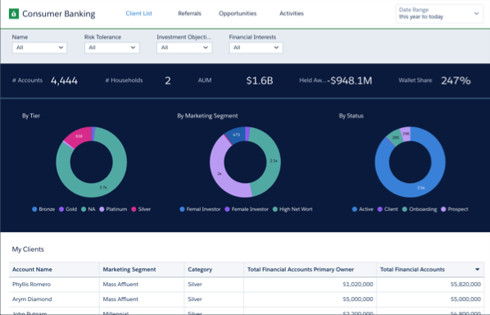Click the By Status chart title
This screenshot has width=490, height=315.
(x=352, y=116)
